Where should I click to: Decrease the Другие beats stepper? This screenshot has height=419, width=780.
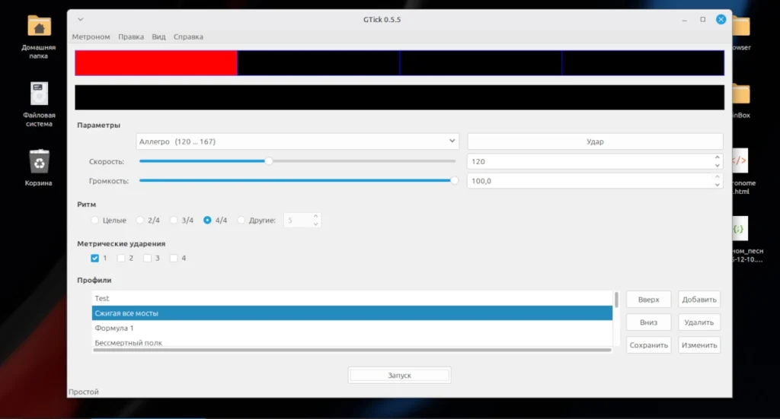pos(315,224)
